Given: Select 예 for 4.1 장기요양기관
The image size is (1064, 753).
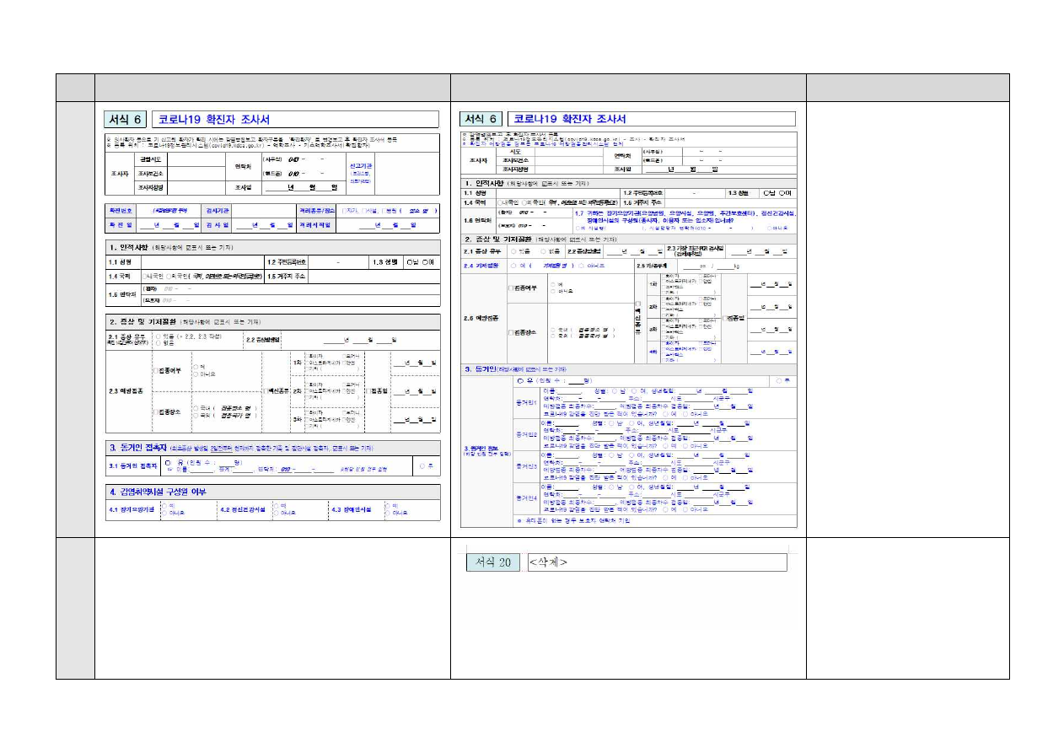Looking at the screenshot, I should pyautogui.click(x=164, y=505).
